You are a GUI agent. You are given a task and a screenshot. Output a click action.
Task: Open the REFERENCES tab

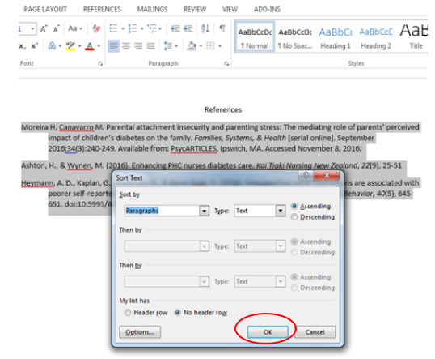[102, 9]
